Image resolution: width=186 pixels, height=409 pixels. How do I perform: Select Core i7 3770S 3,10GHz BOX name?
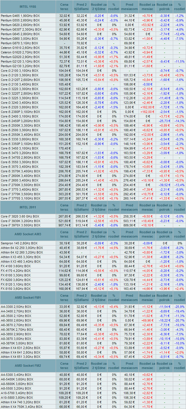tap(21, 199)
